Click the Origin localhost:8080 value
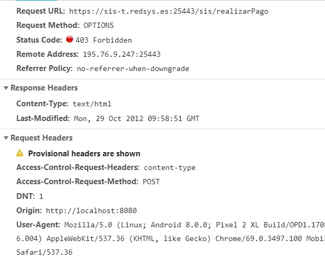The width and height of the screenshot is (325, 261). (x=91, y=210)
